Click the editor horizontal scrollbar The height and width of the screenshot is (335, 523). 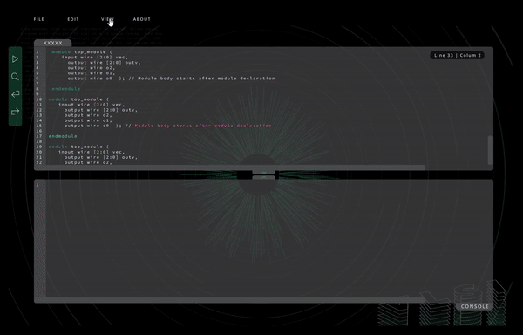point(230,167)
